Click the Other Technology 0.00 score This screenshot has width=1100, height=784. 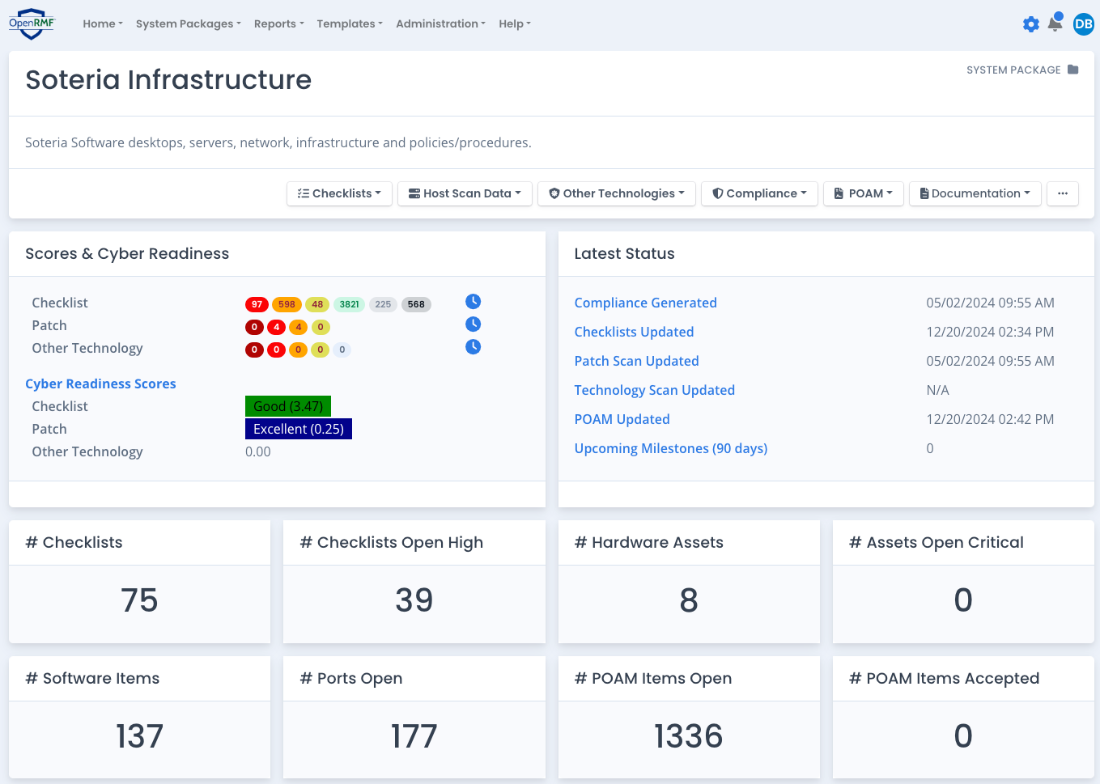[258, 451]
